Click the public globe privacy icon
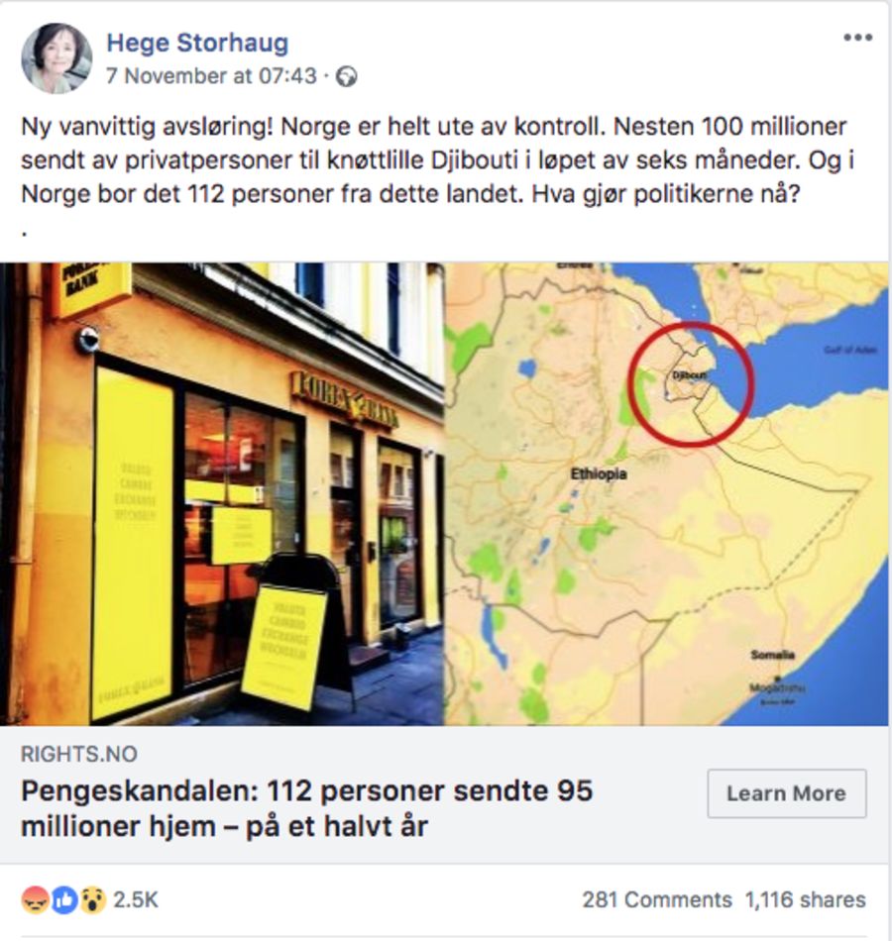892x941 pixels. pyautogui.click(x=346, y=77)
